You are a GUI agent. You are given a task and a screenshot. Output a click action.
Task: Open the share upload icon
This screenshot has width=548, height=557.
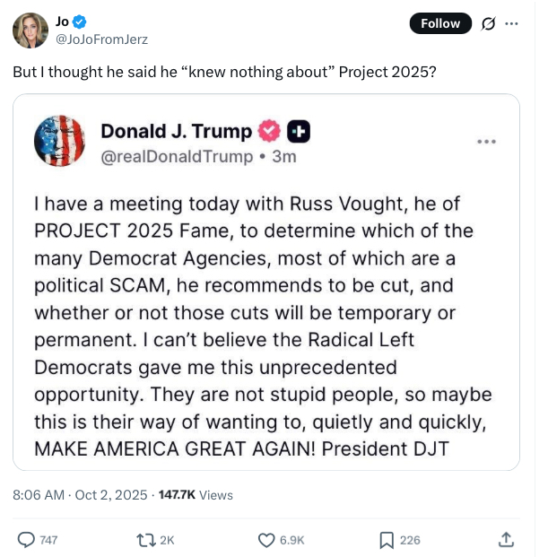point(506,540)
